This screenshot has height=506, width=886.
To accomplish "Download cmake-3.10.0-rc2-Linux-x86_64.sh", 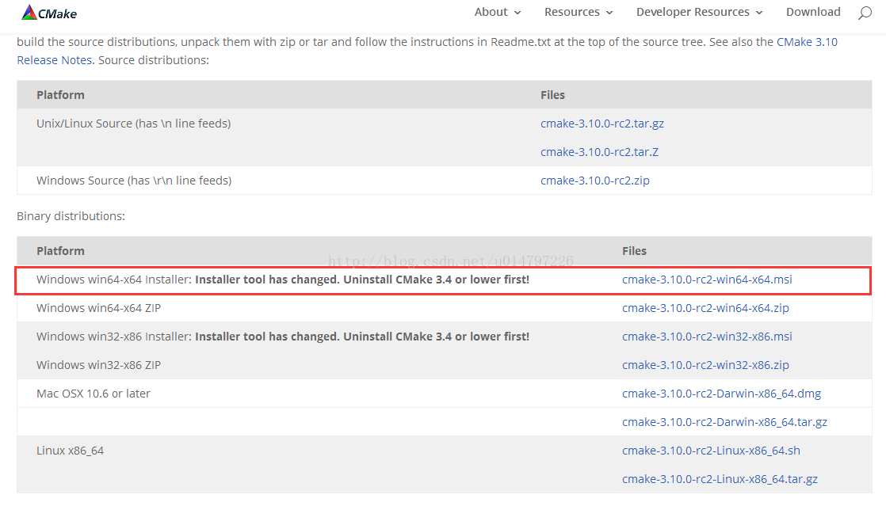I will coord(711,451).
